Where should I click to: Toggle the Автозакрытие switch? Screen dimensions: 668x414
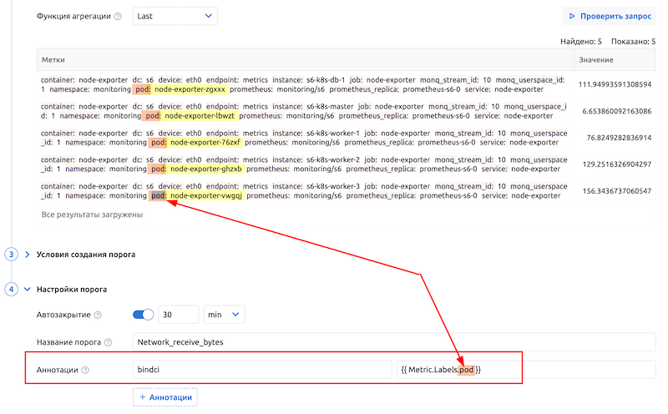144,315
